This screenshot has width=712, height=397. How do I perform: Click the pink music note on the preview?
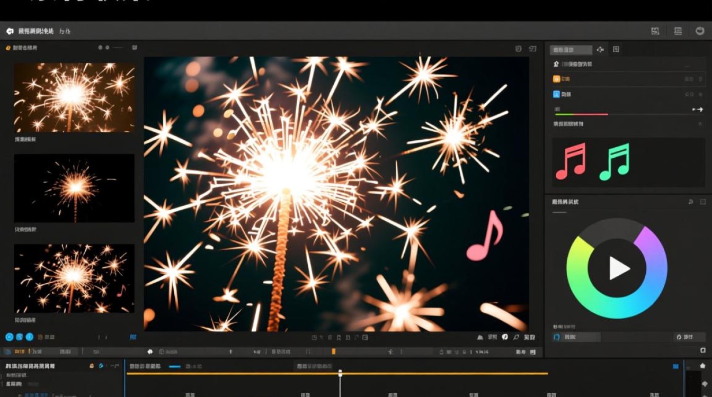tap(484, 236)
